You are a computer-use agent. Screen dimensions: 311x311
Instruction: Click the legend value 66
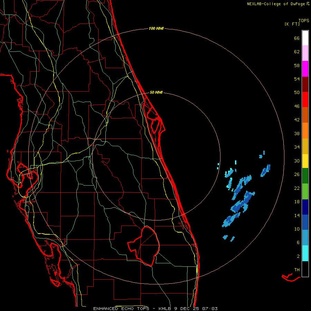point(297,38)
